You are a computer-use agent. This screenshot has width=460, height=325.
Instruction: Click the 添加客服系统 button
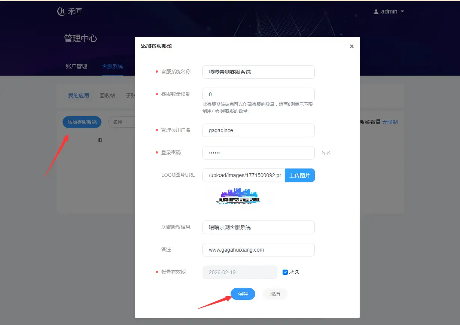82,122
